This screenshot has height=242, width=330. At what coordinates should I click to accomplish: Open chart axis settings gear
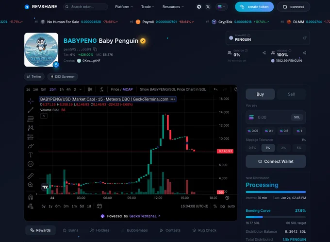coord(227,198)
